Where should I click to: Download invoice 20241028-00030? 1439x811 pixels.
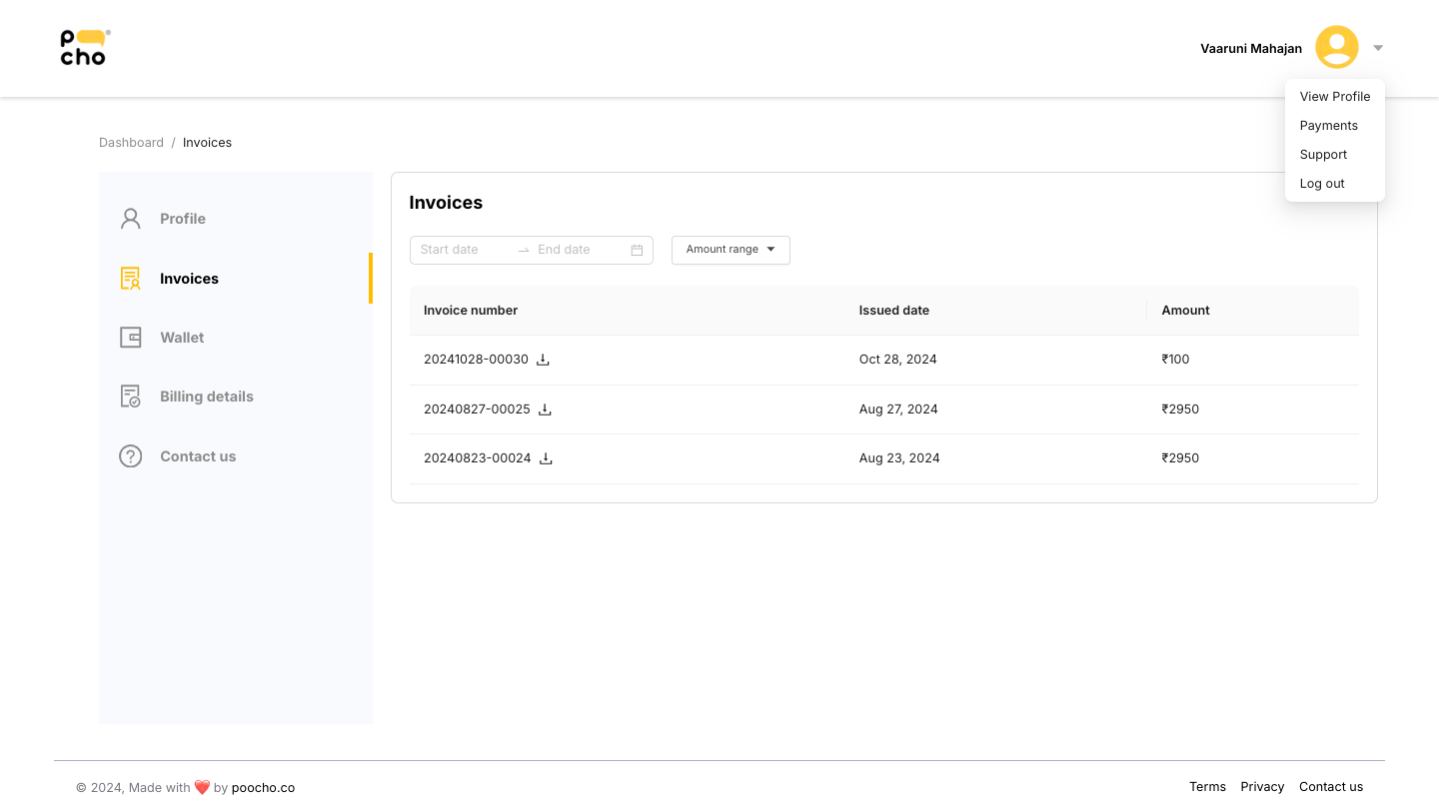pyautogui.click(x=544, y=360)
